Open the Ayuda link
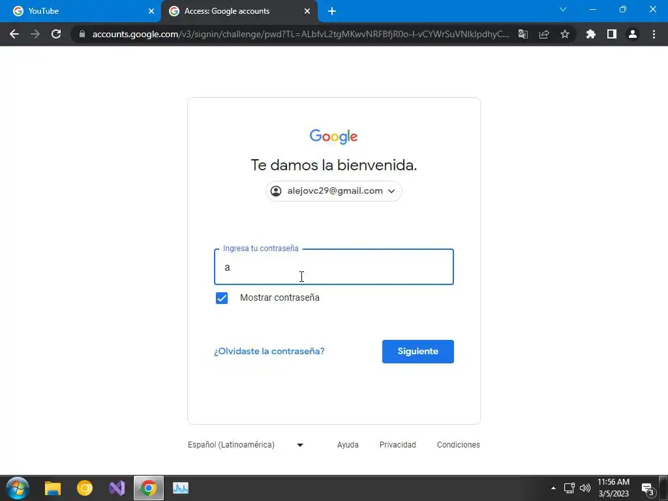The height and width of the screenshot is (501, 668). coord(348,445)
